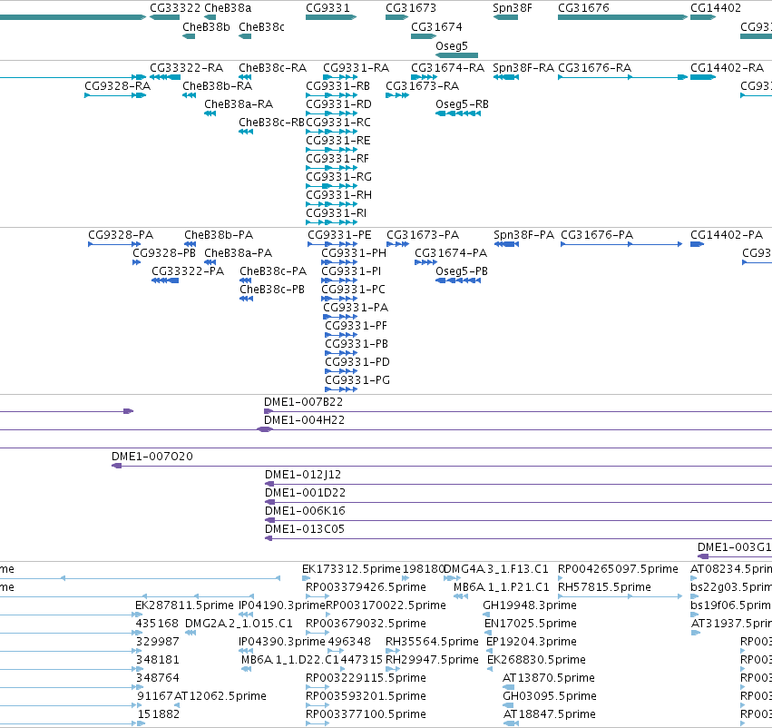Select EST DMG2A.2_1.O15.C1
772x728 pixels.
pyautogui.click(x=239, y=624)
